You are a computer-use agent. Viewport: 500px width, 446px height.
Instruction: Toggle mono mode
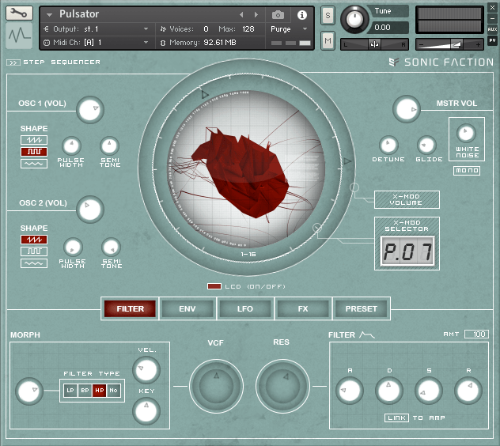(x=467, y=171)
